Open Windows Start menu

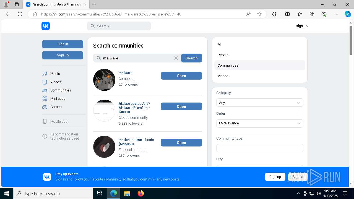(x=7, y=193)
